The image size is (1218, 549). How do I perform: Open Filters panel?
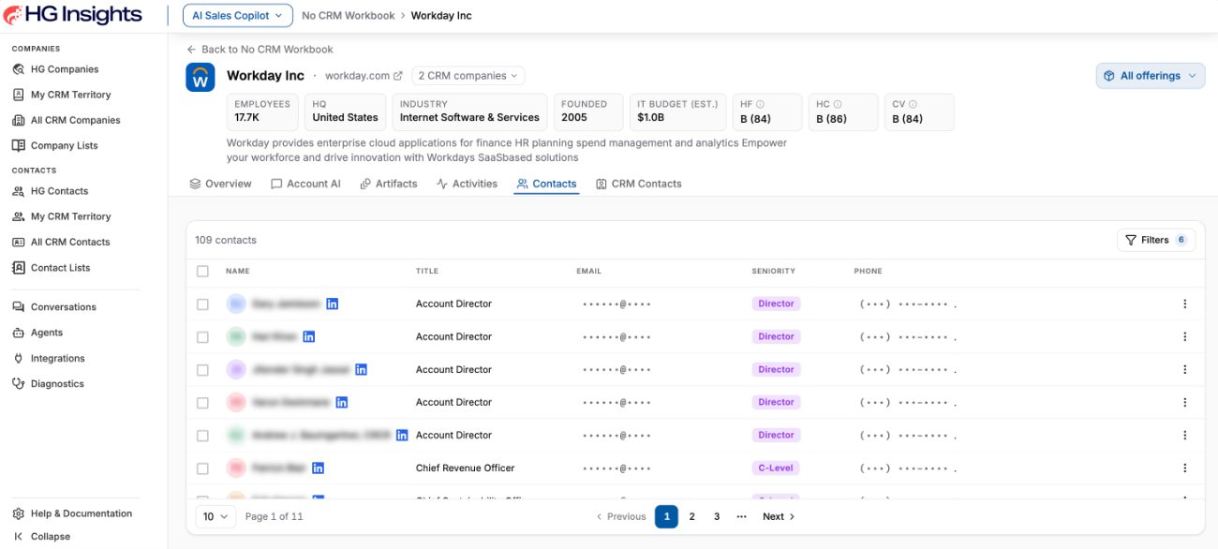pyautogui.click(x=1156, y=240)
